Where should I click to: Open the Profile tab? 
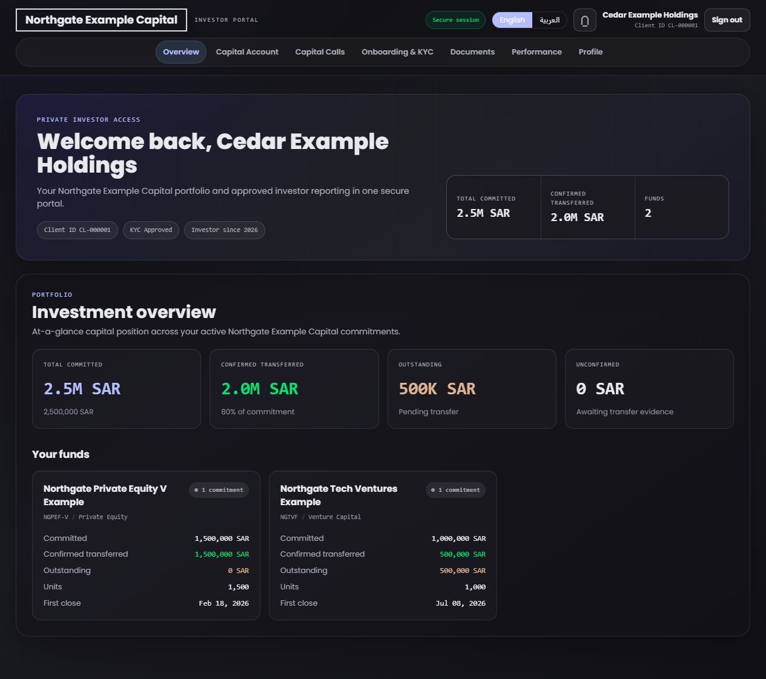[x=590, y=52]
